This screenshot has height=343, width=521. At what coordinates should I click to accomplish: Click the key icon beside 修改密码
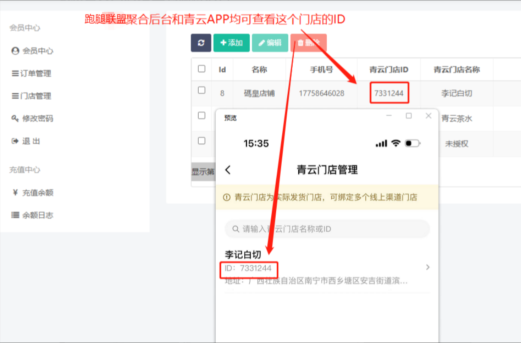[x=15, y=118]
